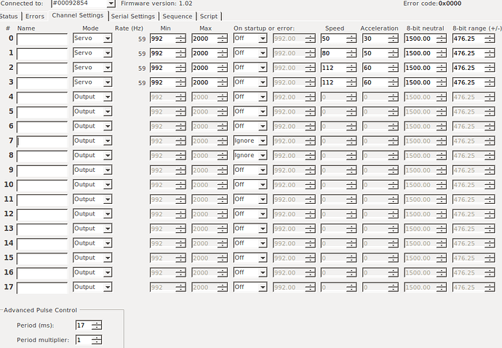This screenshot has height=348, width=502.
Task: Expand startup/error dropdown for channel 7
Action: pos(262,141)
